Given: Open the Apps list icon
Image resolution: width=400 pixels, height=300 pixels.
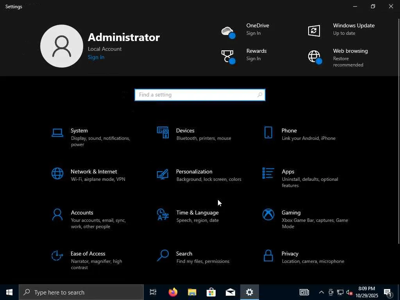Looking at the screenshot, I should (x=268, y=173).
